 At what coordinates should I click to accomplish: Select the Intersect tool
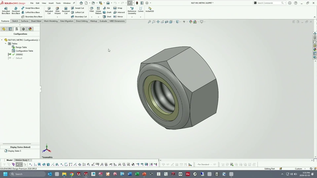[119, 12]
